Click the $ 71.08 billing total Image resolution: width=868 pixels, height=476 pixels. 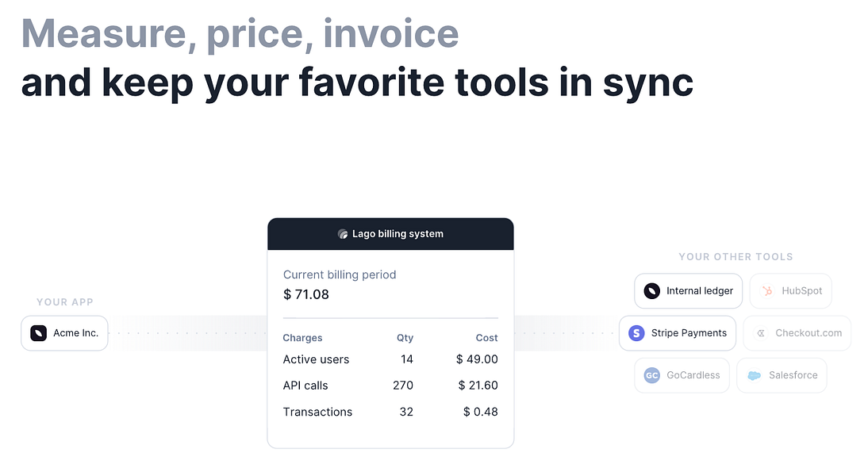(306, 294)
